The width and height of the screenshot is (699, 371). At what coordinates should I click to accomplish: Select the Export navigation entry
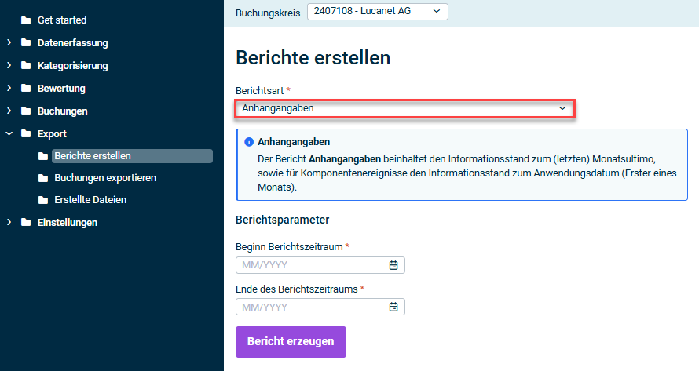click(52, 133)
